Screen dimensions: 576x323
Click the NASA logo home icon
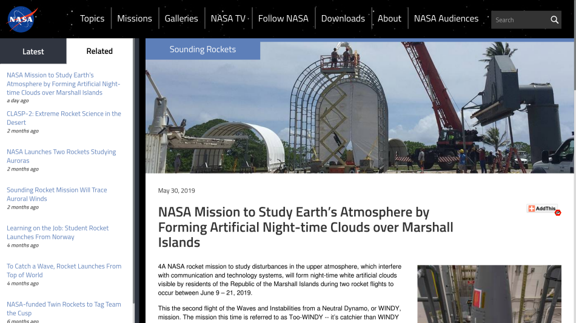22,19
